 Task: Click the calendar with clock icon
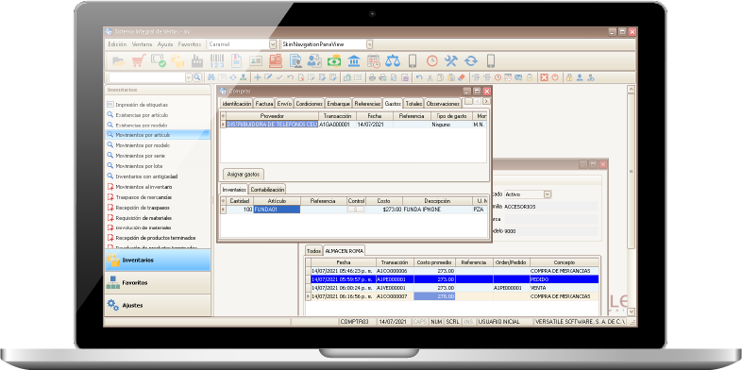pyautogui.click(x=374, y=61)
